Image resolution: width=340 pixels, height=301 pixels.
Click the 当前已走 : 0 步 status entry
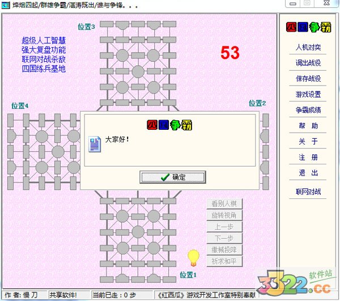(x=122, y=295)
